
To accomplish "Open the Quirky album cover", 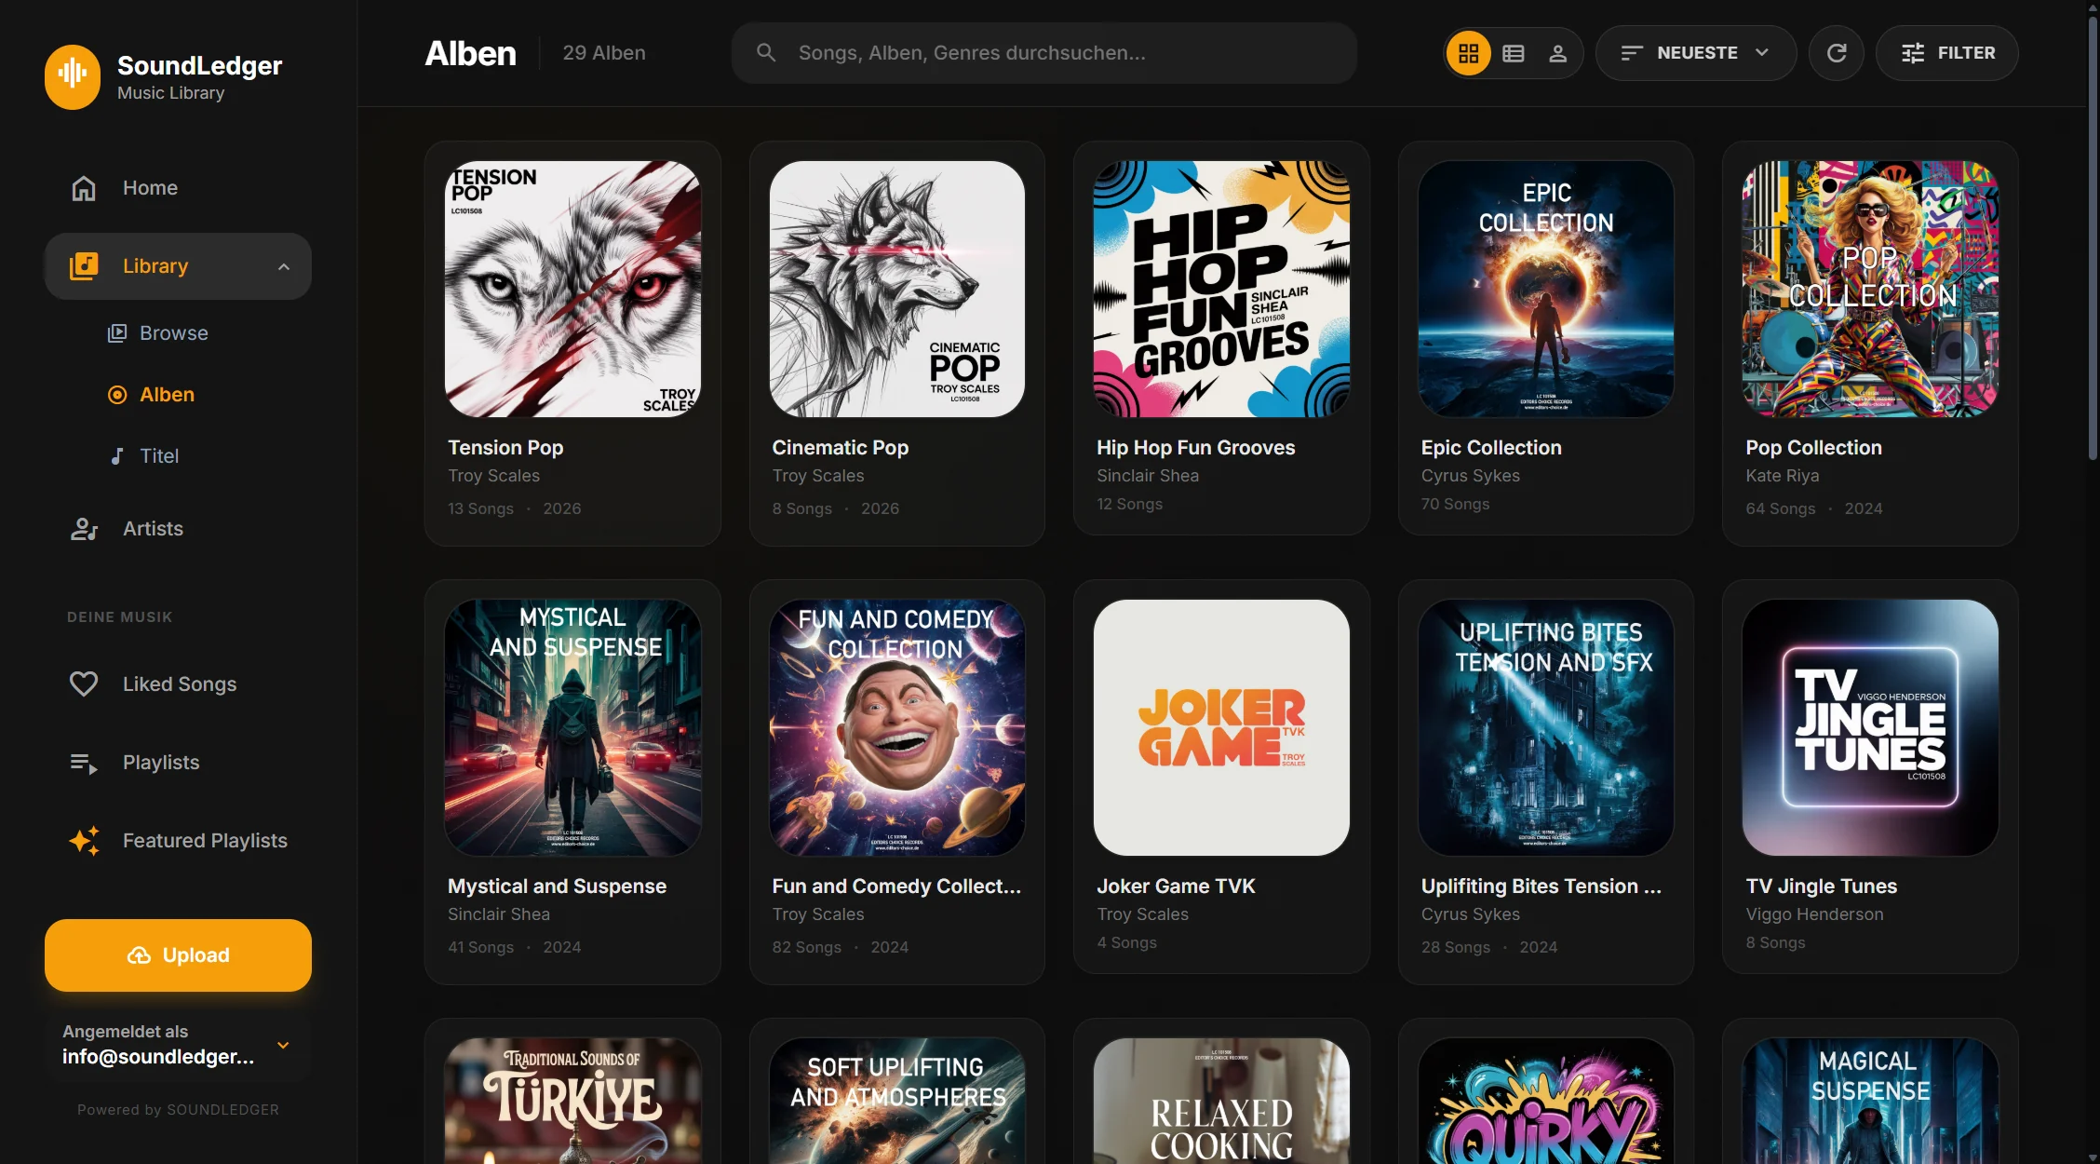I will tap(1546, 1101).
